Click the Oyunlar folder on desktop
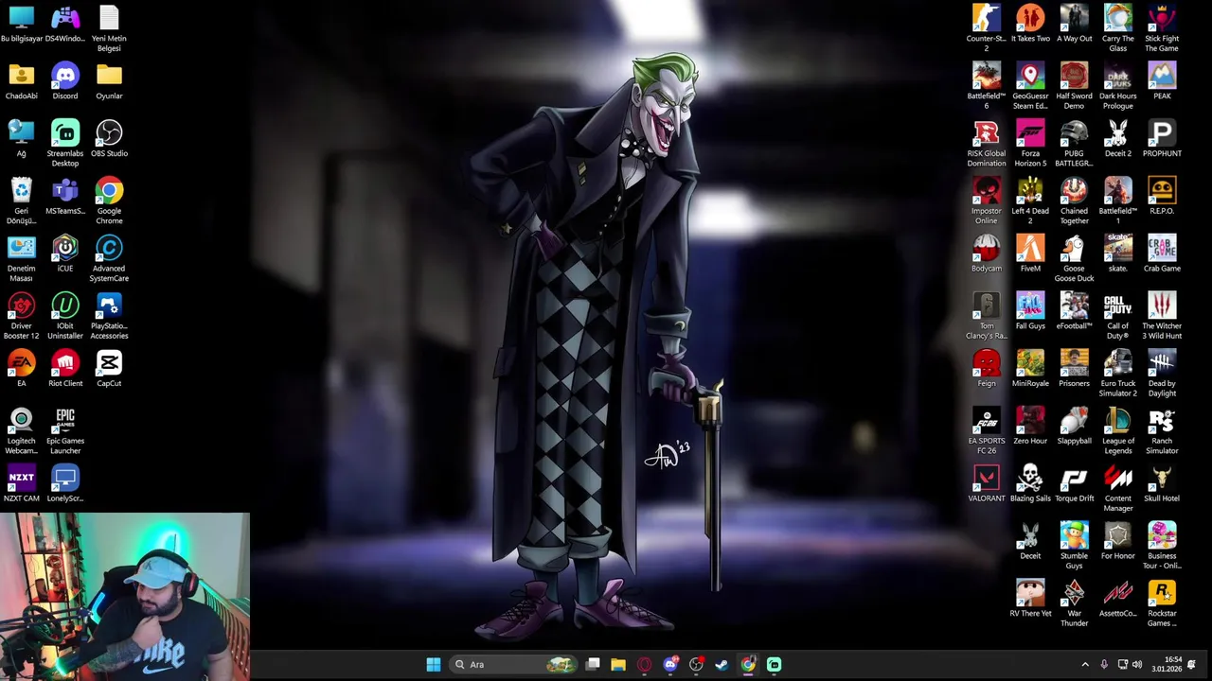Viewport: 1212px width, 681px height. (x=109, y=81)
